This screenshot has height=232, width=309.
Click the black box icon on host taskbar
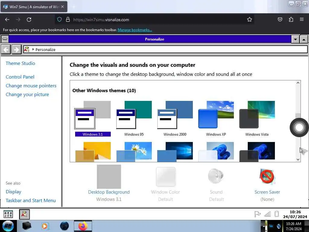tap(27, 226)
